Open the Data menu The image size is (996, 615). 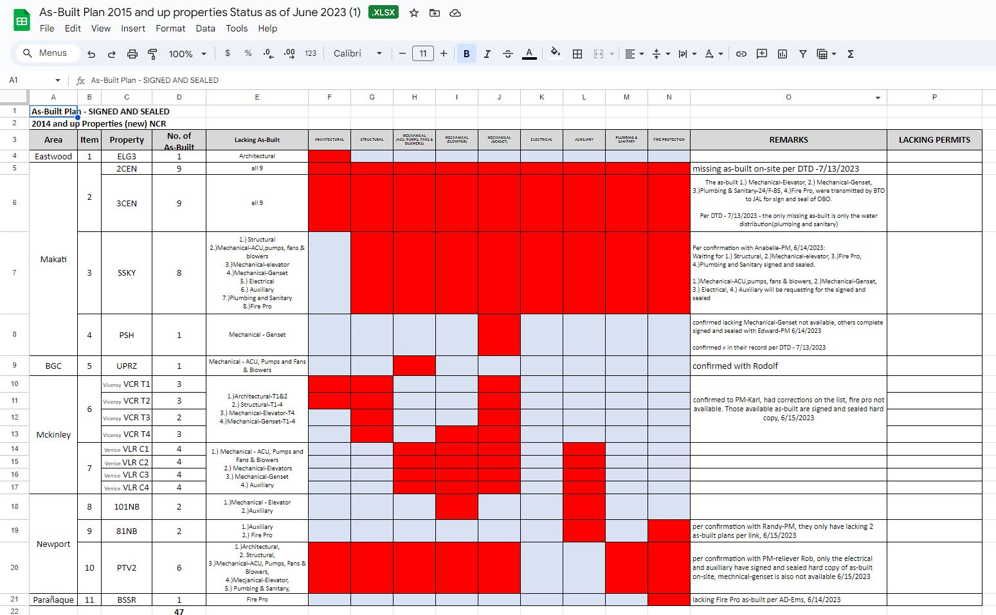coord(206,28)
